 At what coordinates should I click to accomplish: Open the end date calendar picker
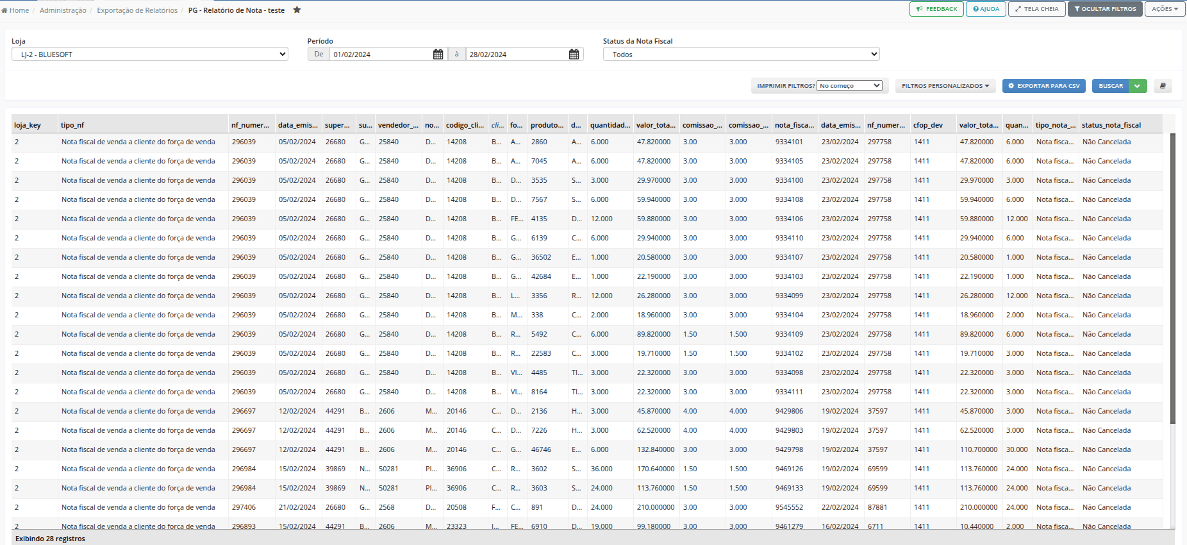pyautogui.click(x=574, y=55)
